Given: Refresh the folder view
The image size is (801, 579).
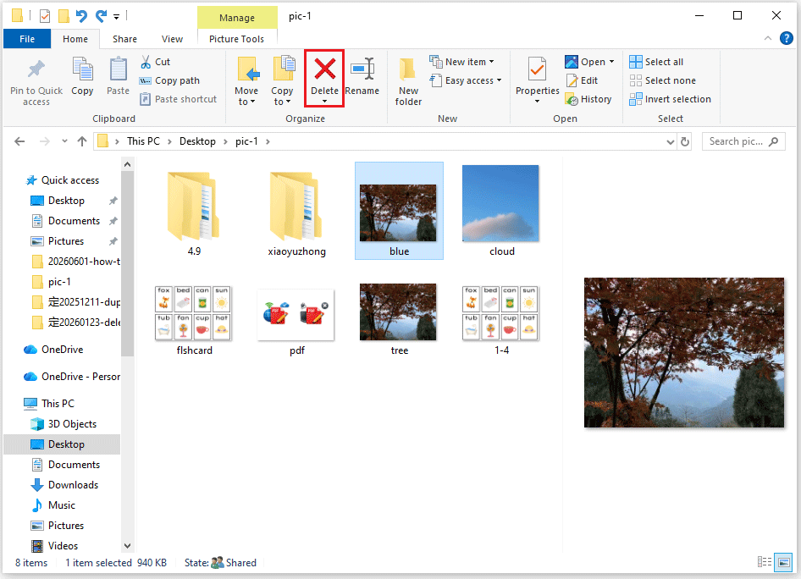Looking at the screenshot, I should pyautogui.click(x=685, y=142).
